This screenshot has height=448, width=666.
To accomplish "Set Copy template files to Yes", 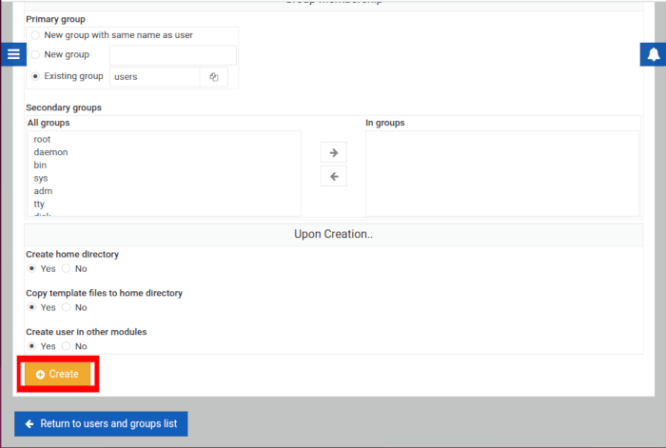I will 31,307.
